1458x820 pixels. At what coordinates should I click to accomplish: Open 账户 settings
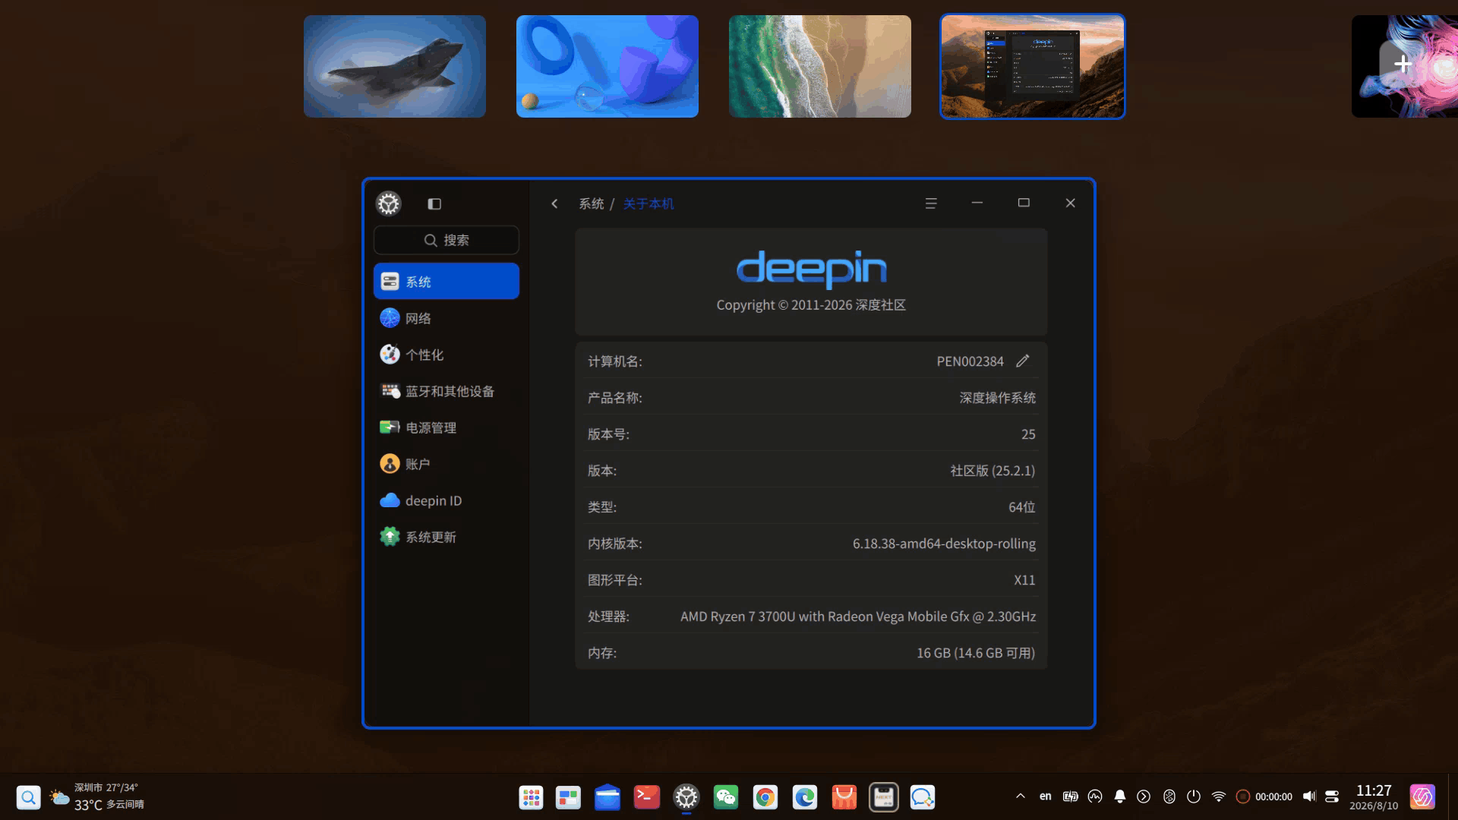click(447, 464)
